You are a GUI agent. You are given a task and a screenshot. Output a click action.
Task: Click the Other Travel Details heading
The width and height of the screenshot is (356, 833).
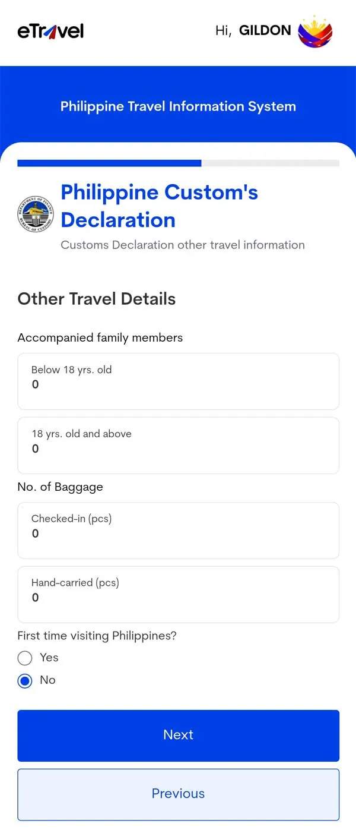pos(97,298)
